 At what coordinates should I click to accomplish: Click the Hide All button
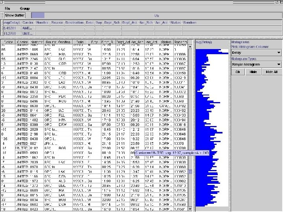point(272,72)
